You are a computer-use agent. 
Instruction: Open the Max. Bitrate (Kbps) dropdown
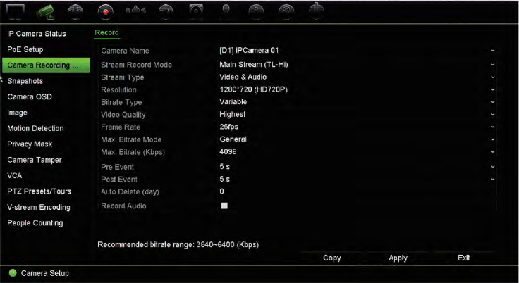point(493,152)
